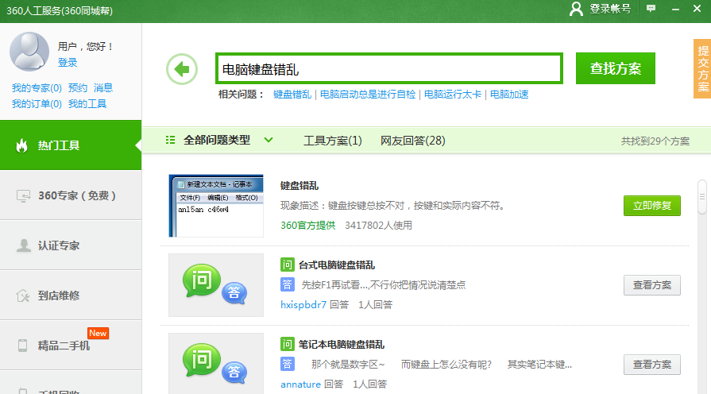Click related question 键盘错乱
Image resolution: width=711 pixels, height=394 pixels.
(292, 95)
